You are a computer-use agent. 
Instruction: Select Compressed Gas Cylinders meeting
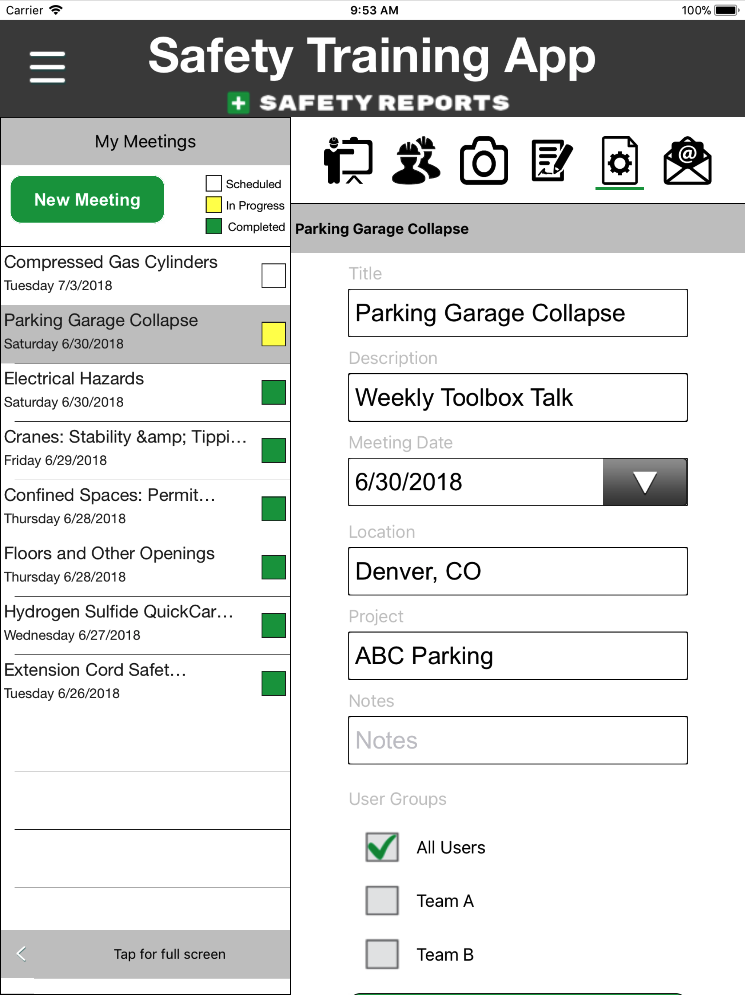pyautogui.click(x=145, y=276)
